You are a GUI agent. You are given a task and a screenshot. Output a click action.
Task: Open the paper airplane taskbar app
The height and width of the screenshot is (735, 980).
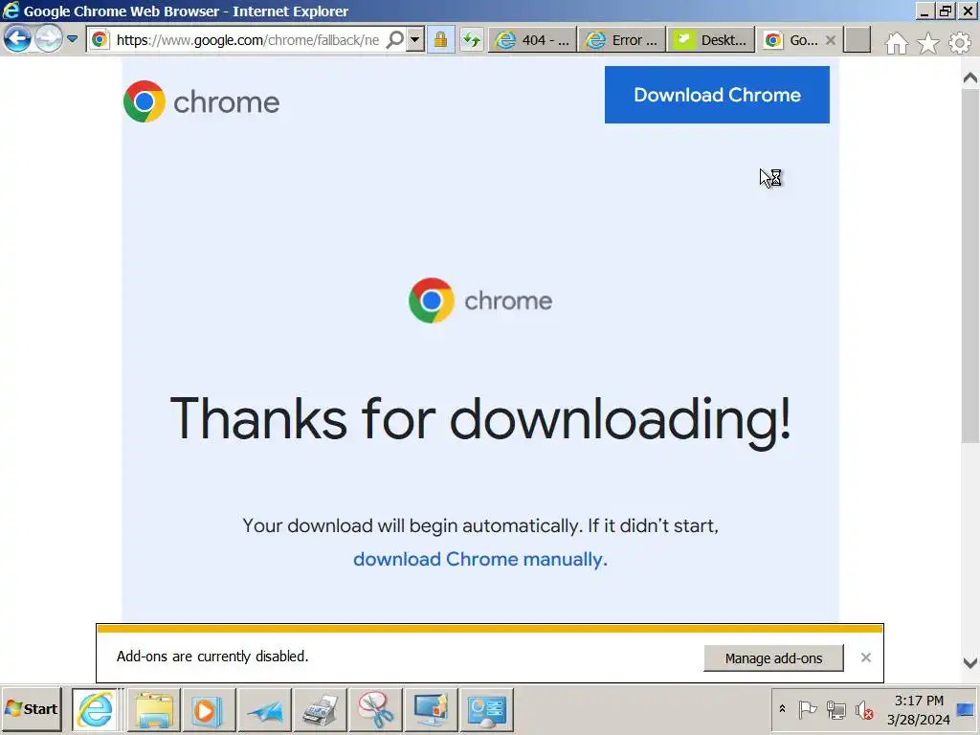coord(264,710)
